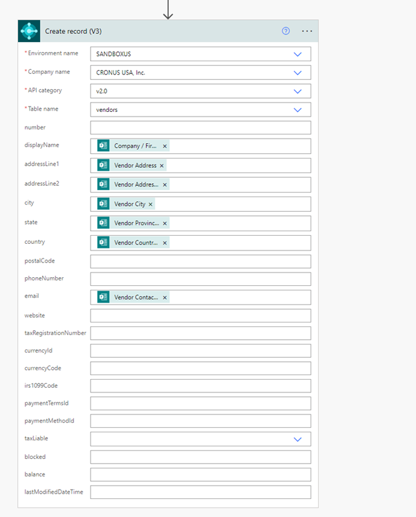Expand the Table name dropdown
416x517 pixels.
point(297,110)
